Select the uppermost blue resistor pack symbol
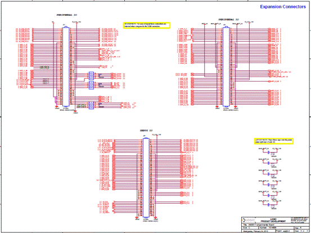The image size is (311, 233). click(91, 75)
